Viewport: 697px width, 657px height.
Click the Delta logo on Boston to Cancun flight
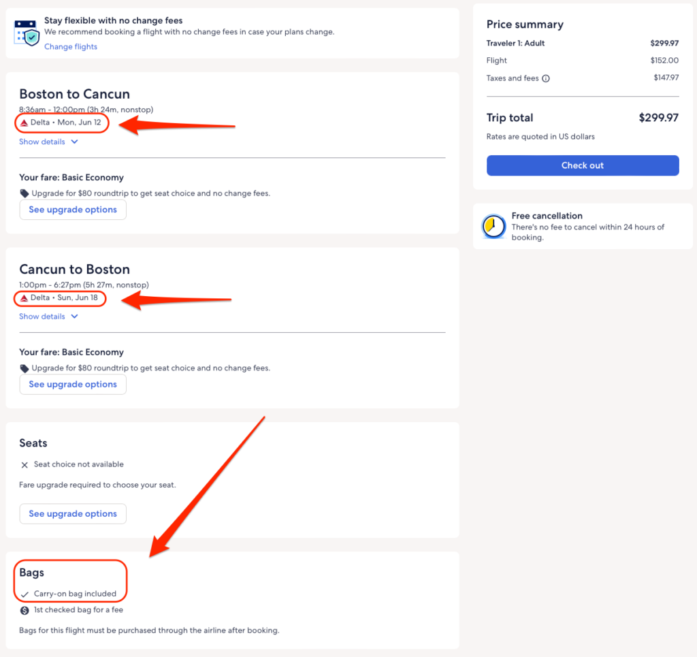24,123
